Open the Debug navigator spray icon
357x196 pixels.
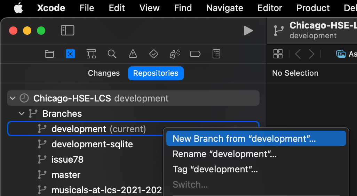point(174,54)
